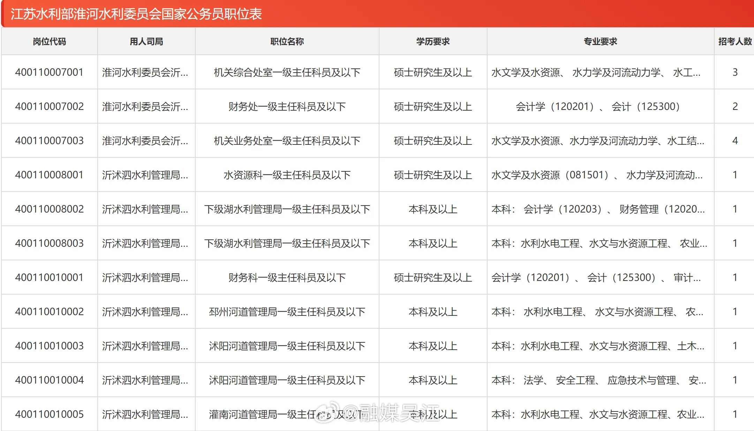Click the 职位名称 column header
This screenshot has height=431, width=754.
[x=287, y=42]
